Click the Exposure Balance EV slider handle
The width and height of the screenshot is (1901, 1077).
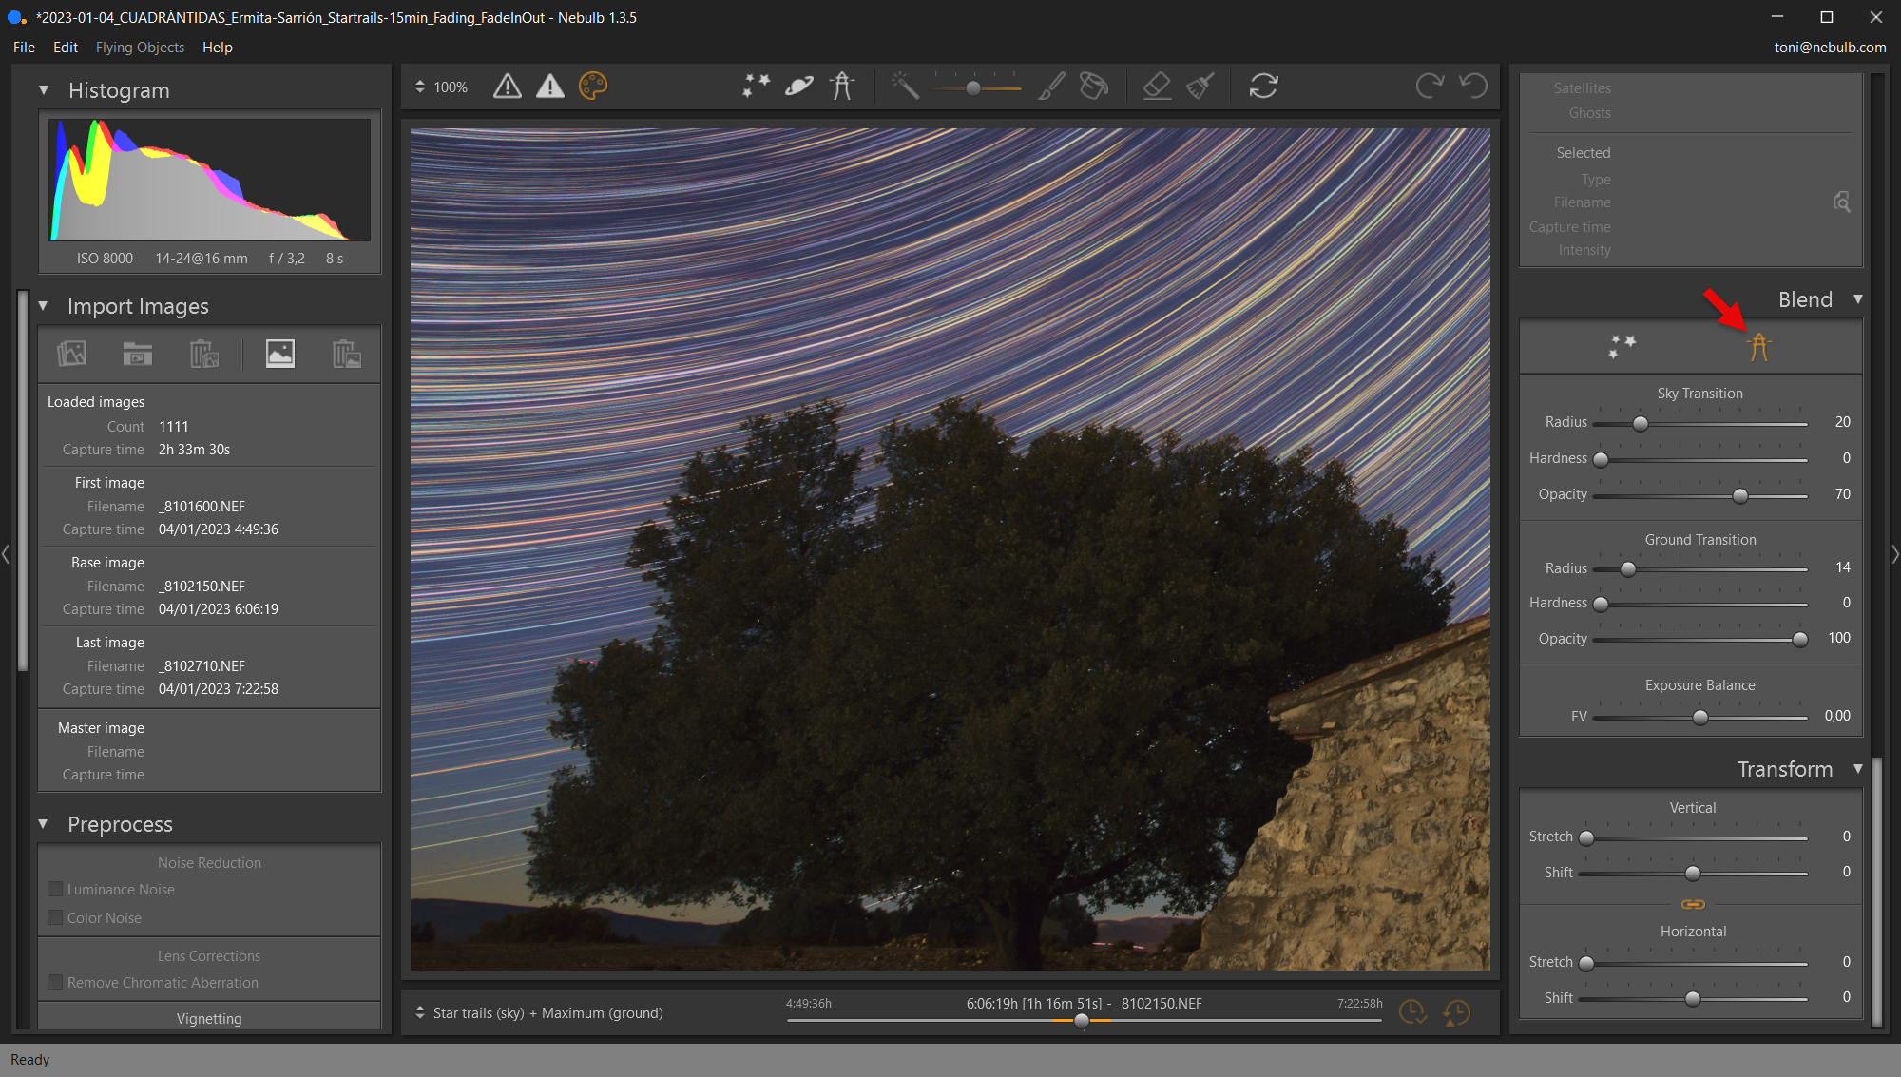click(1700, 718)
